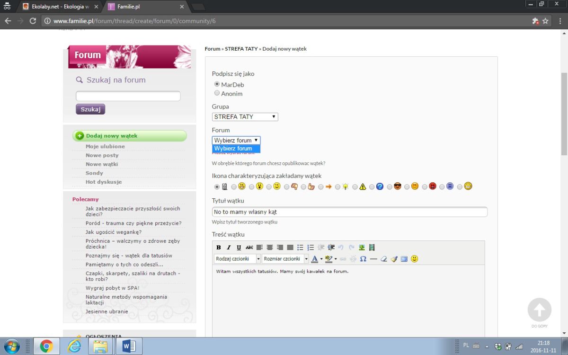568x355 pixels.
Task: Click the cleanup brush icon
Action: [x=394, y=259]
